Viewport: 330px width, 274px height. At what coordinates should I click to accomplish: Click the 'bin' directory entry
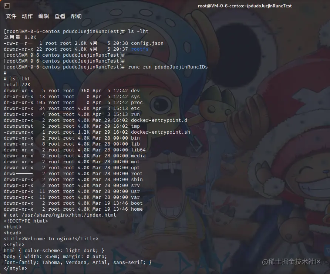135,138
